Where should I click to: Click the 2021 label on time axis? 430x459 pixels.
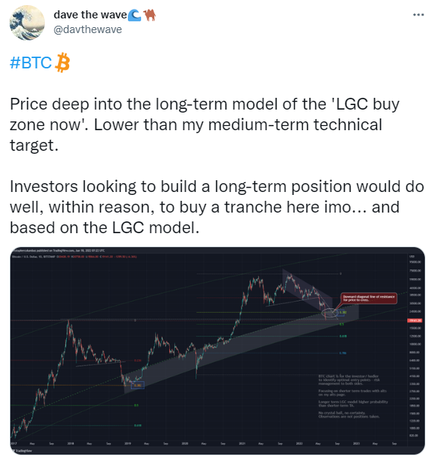tap(242, 444)
